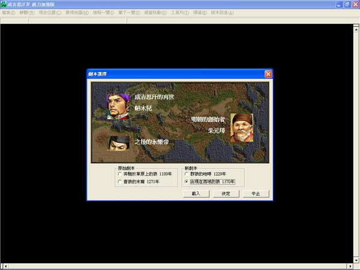360x270 pixels.
Task: Click the 明朝的創始者 caption
Action: pos(208,119)
